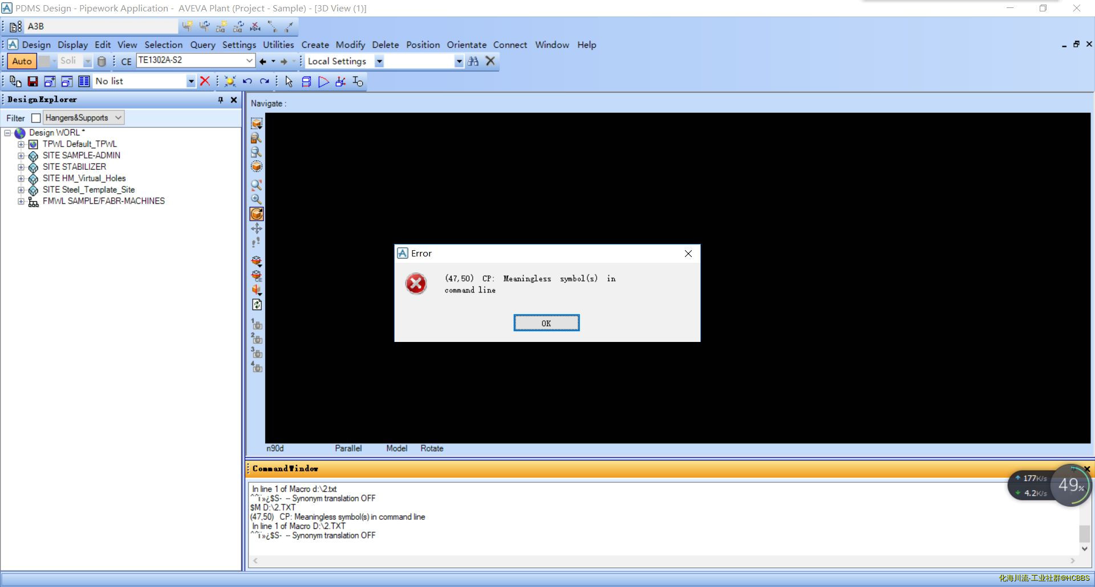Viewport: 1095px width, 587px height.
Task: Click the Command Window vertical scrollbar
Action: click(1084, 534)
